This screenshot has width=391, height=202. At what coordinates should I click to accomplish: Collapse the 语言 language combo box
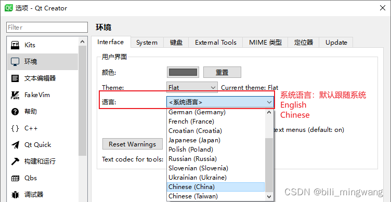(220, 102)
